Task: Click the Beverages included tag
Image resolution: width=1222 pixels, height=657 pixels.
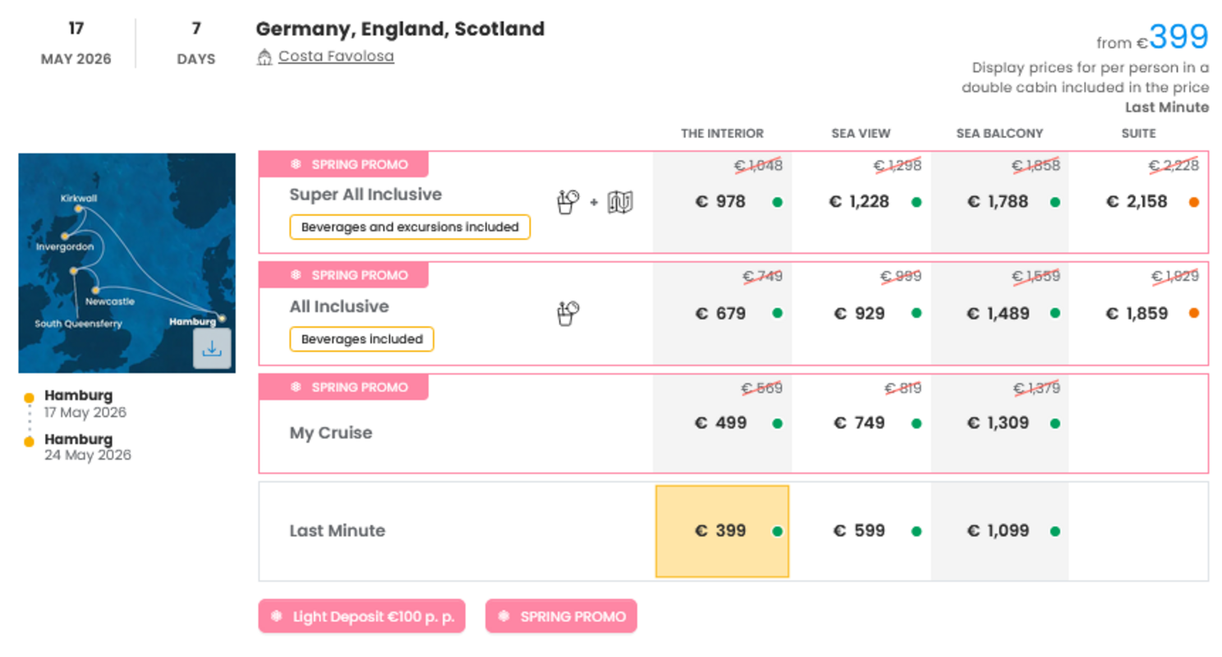Action: 361,339
